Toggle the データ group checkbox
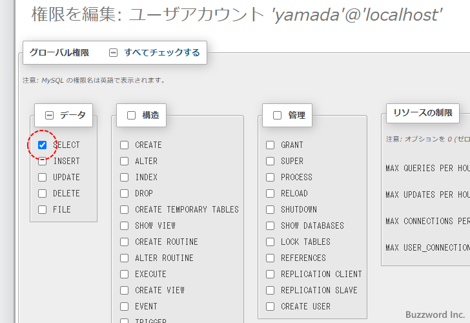Viewport: 470px width, 323px height. 50,116
